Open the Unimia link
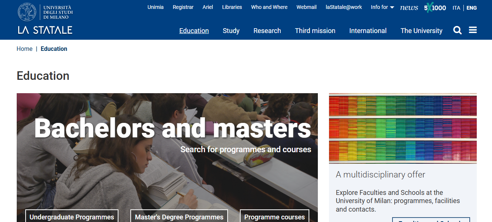 point(155,7)
